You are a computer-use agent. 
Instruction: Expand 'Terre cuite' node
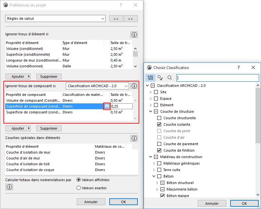point(154,170)
